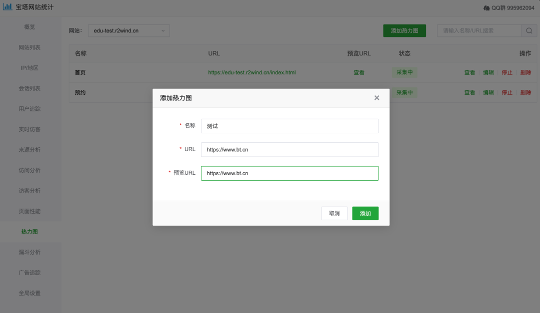Open 实时访客 in the sidebar

coord(29,129)
